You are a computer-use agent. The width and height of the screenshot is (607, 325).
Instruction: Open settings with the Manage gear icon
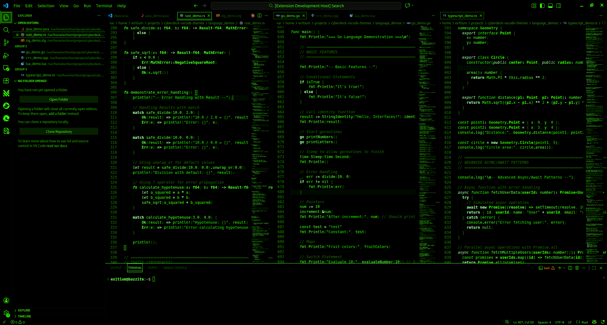pos(6,313)
